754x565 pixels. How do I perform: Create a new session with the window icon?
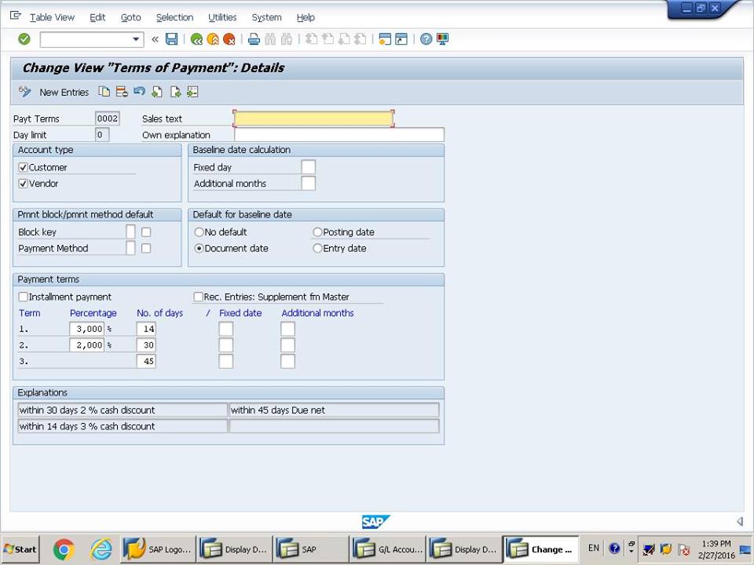pyautogui.click(x=385, y=39)
